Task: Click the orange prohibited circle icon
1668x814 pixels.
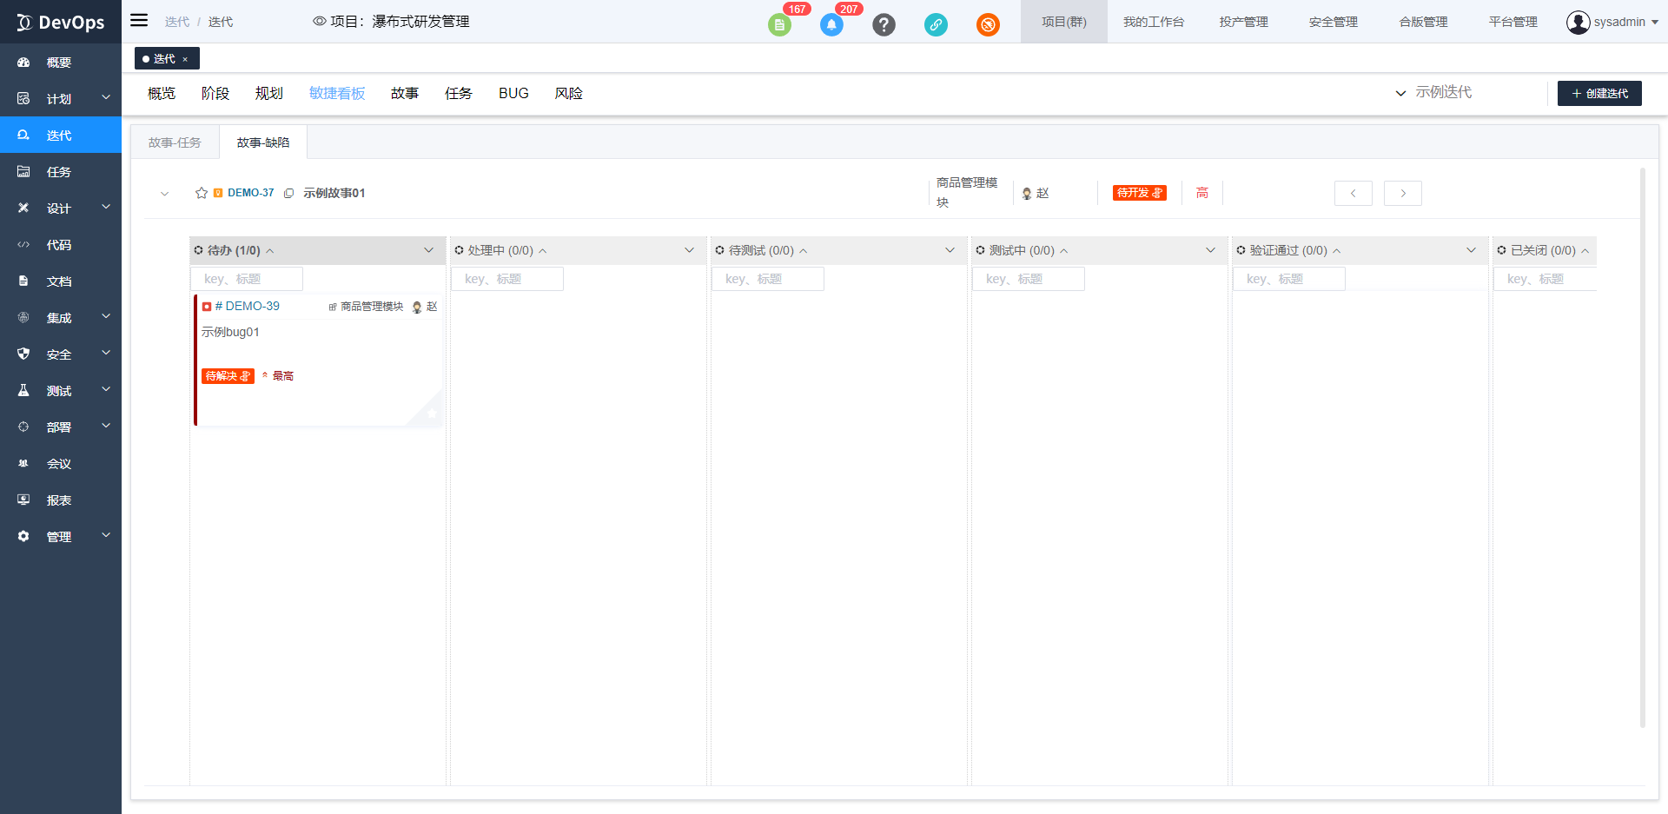Action: tap(988, 25)
